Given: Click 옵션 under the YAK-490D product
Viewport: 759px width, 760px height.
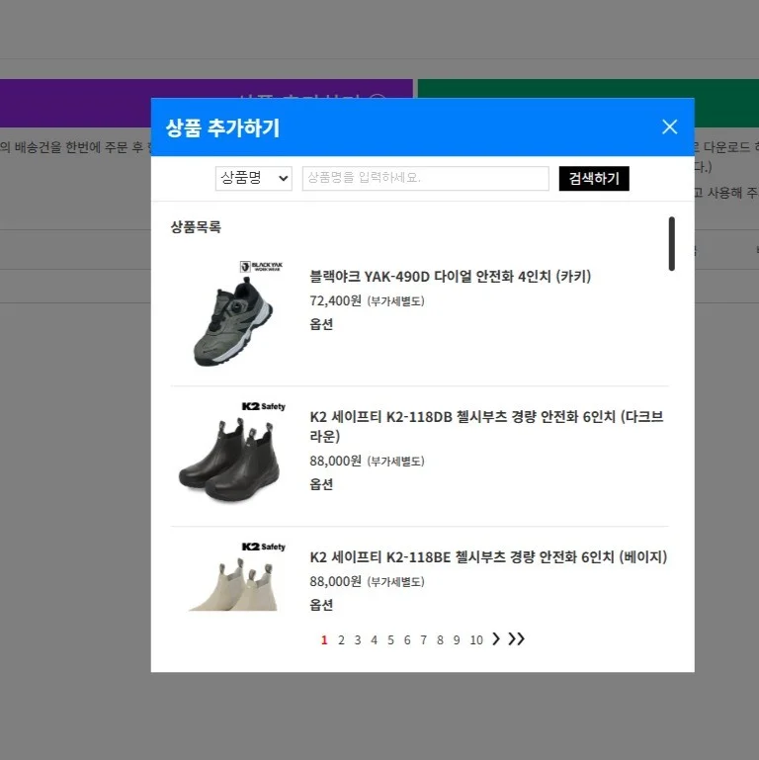Looking at the screenshot, I should click(321, 324).
